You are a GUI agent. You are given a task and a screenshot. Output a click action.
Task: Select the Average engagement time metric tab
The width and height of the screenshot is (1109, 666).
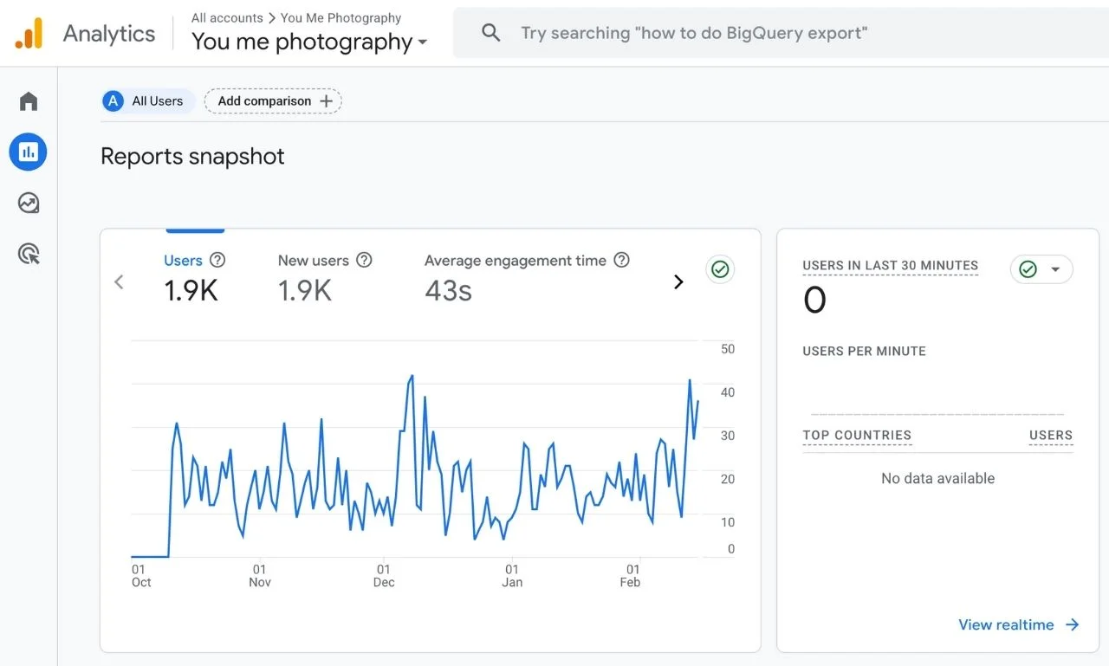pos(515,277)
